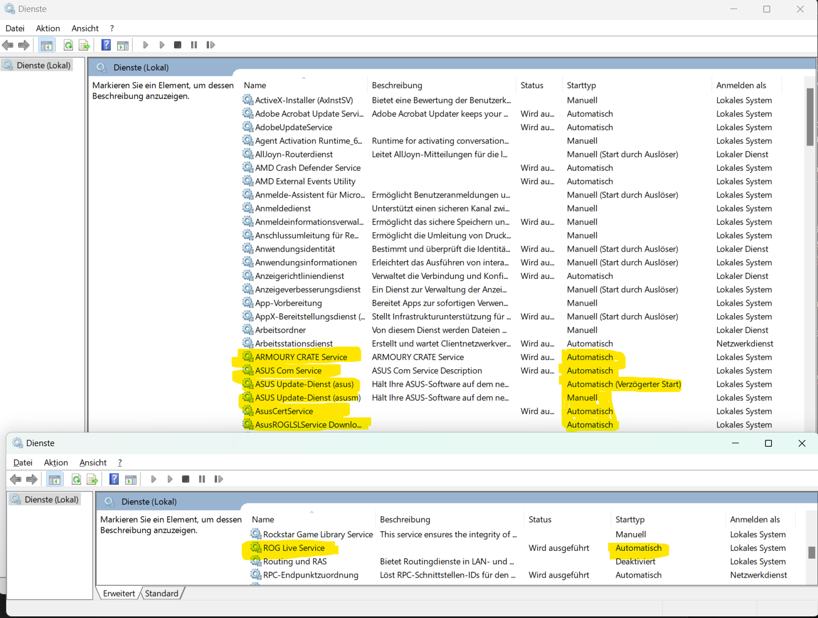Click 'Netzwerkdienst' logon for Arbeitsstationsdienst
Screen dimensions: 818x618
(745, 344)
